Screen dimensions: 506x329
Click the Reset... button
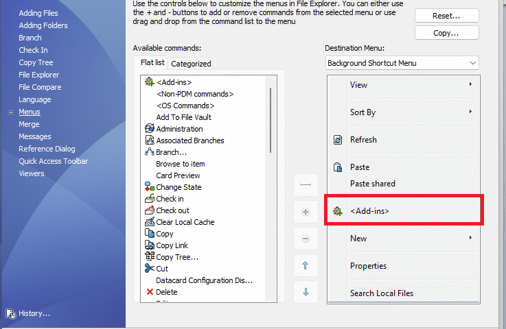pyautogui.click(x=447, y=16)
